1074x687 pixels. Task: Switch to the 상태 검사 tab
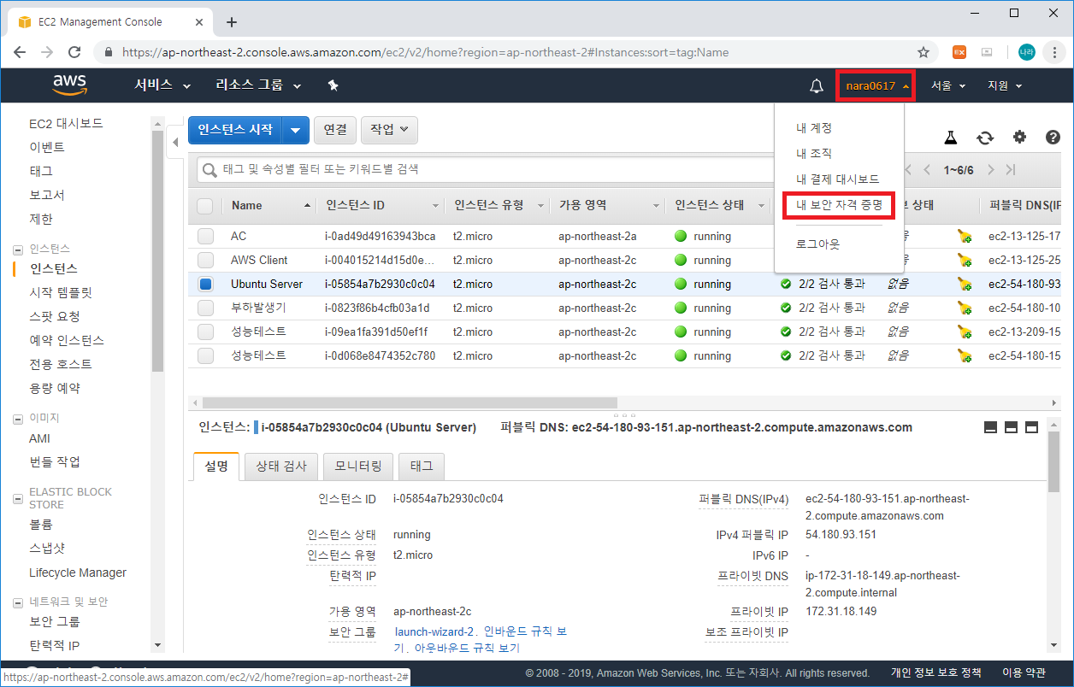point(281,467)
